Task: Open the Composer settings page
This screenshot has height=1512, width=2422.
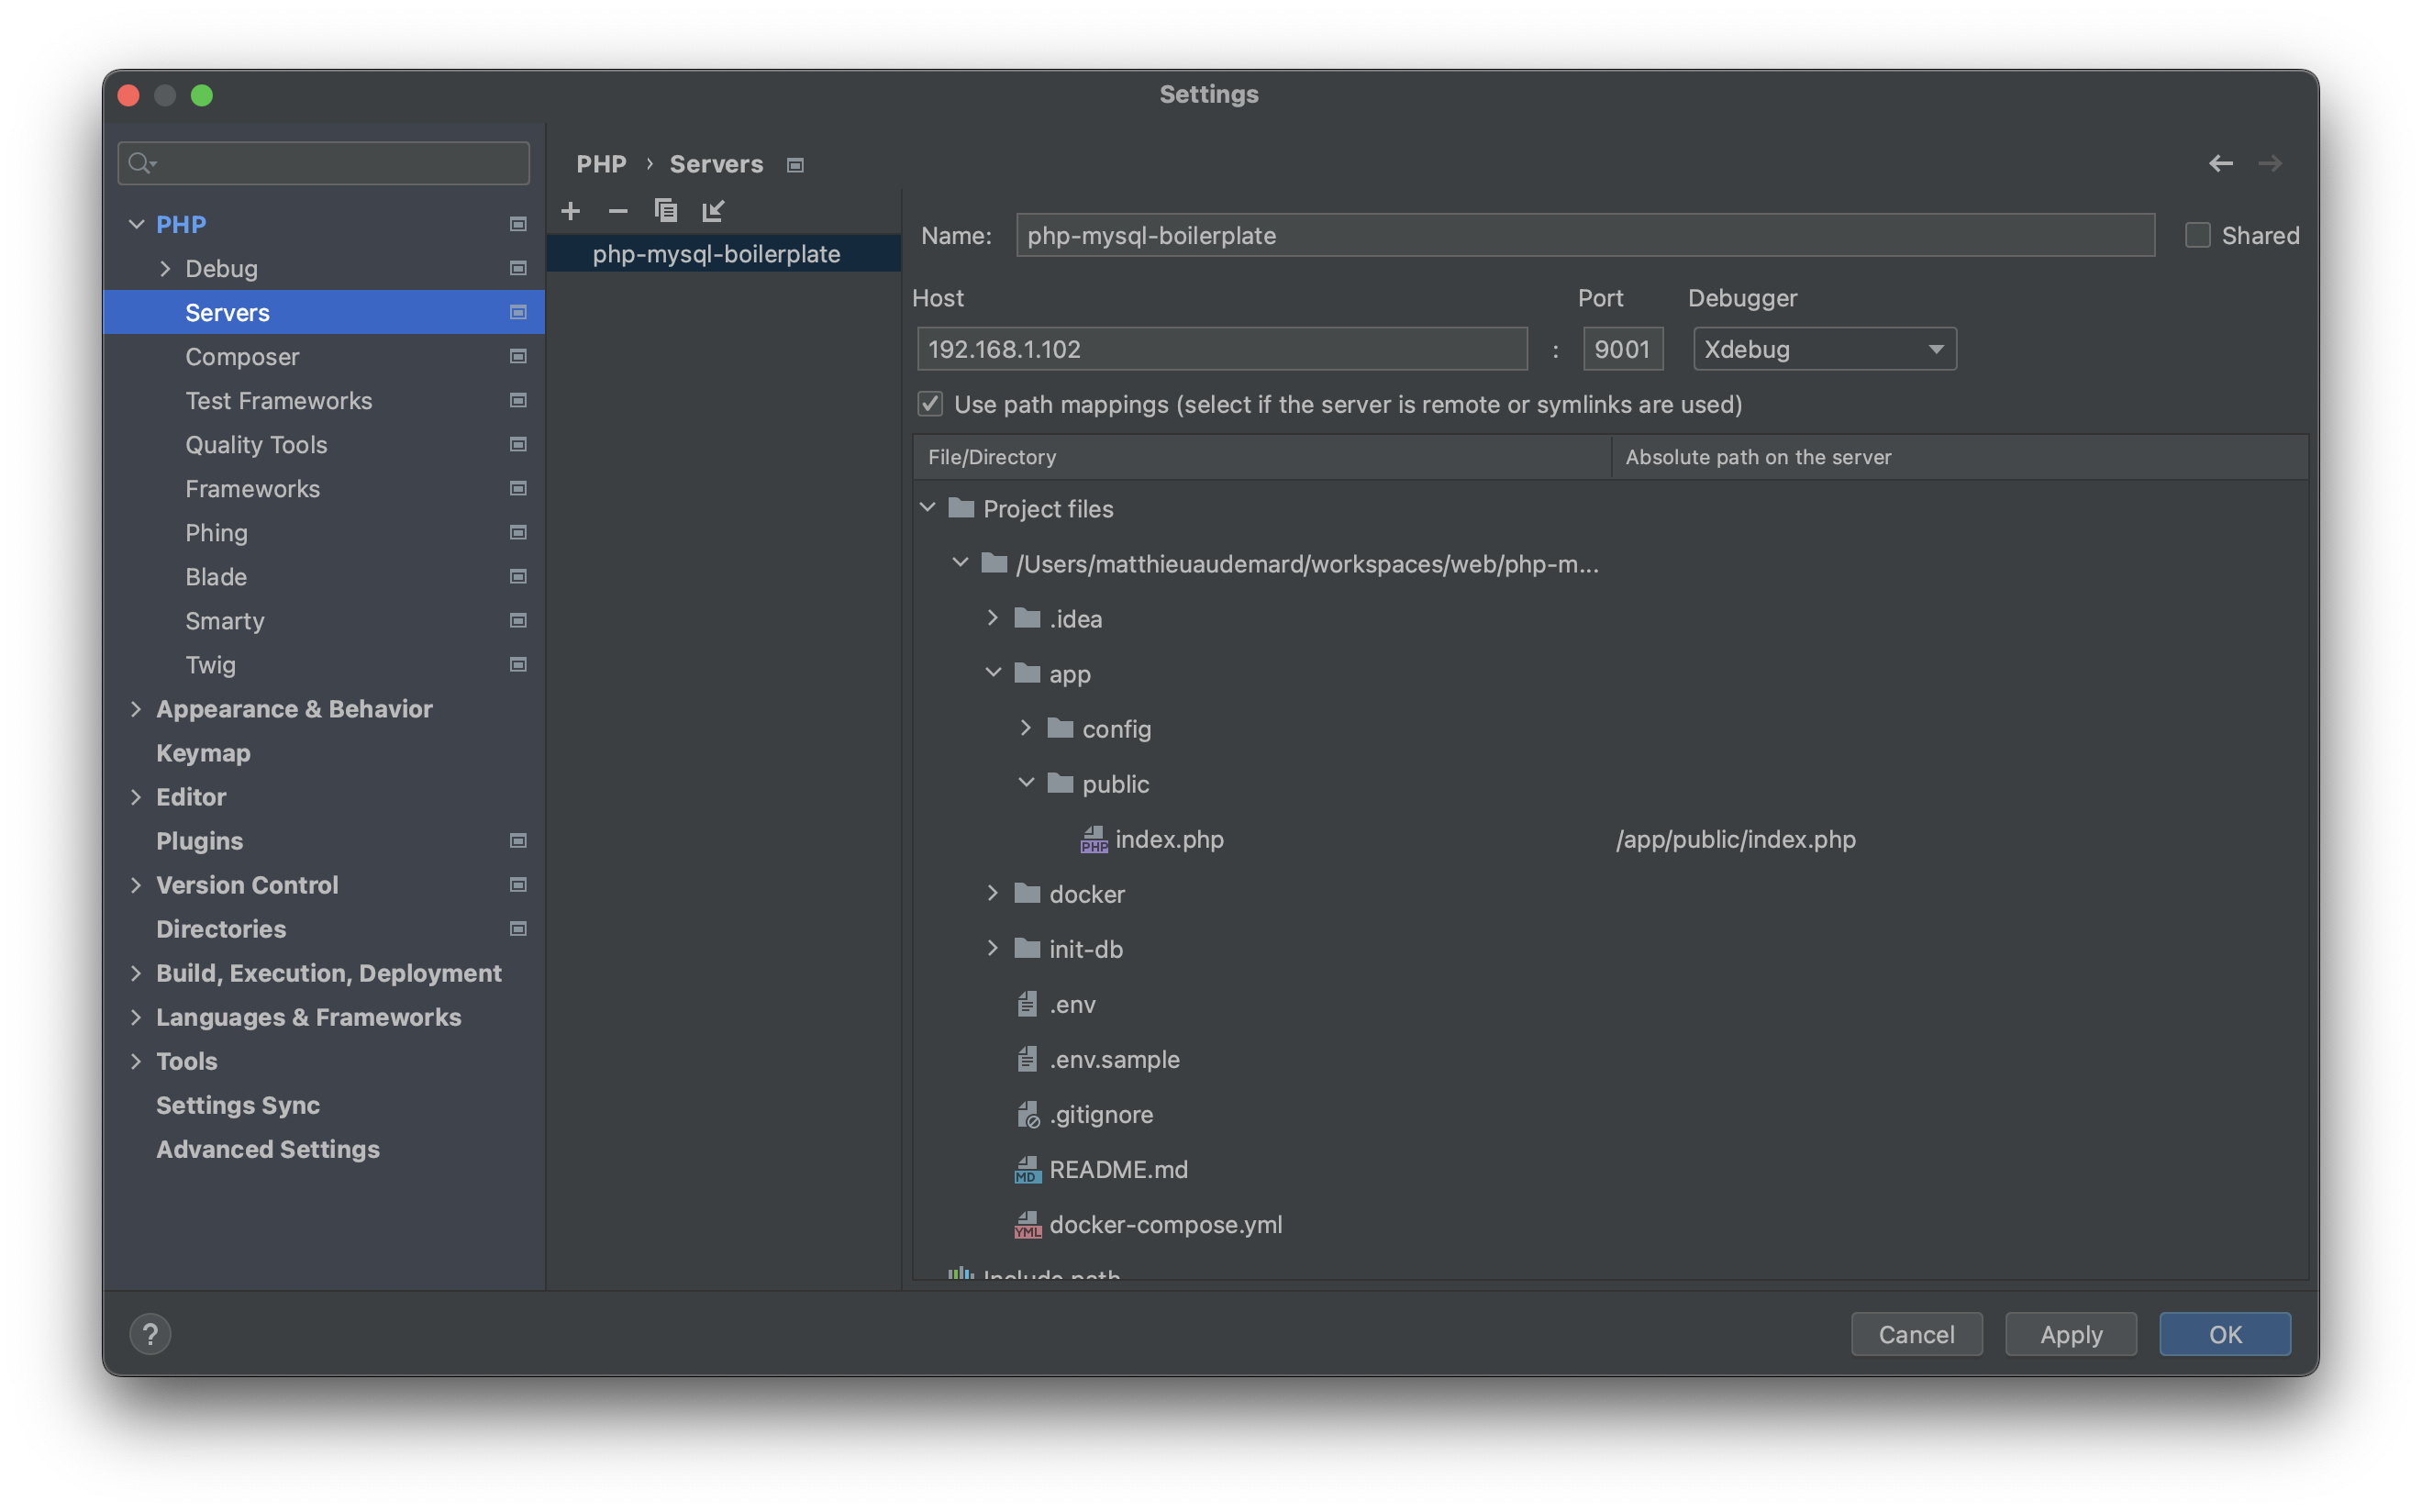Action: (x=324, y=356)
